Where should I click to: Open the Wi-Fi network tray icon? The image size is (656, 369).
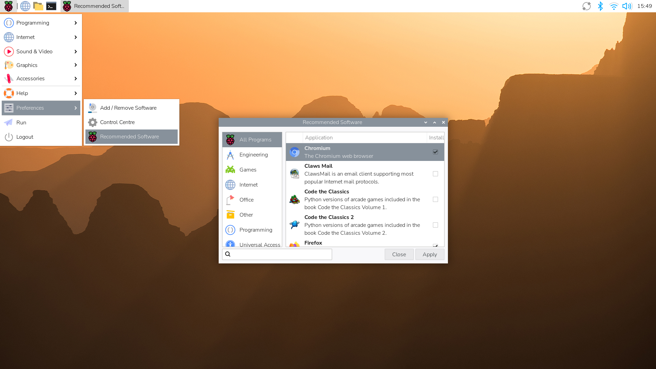(614, 6)
